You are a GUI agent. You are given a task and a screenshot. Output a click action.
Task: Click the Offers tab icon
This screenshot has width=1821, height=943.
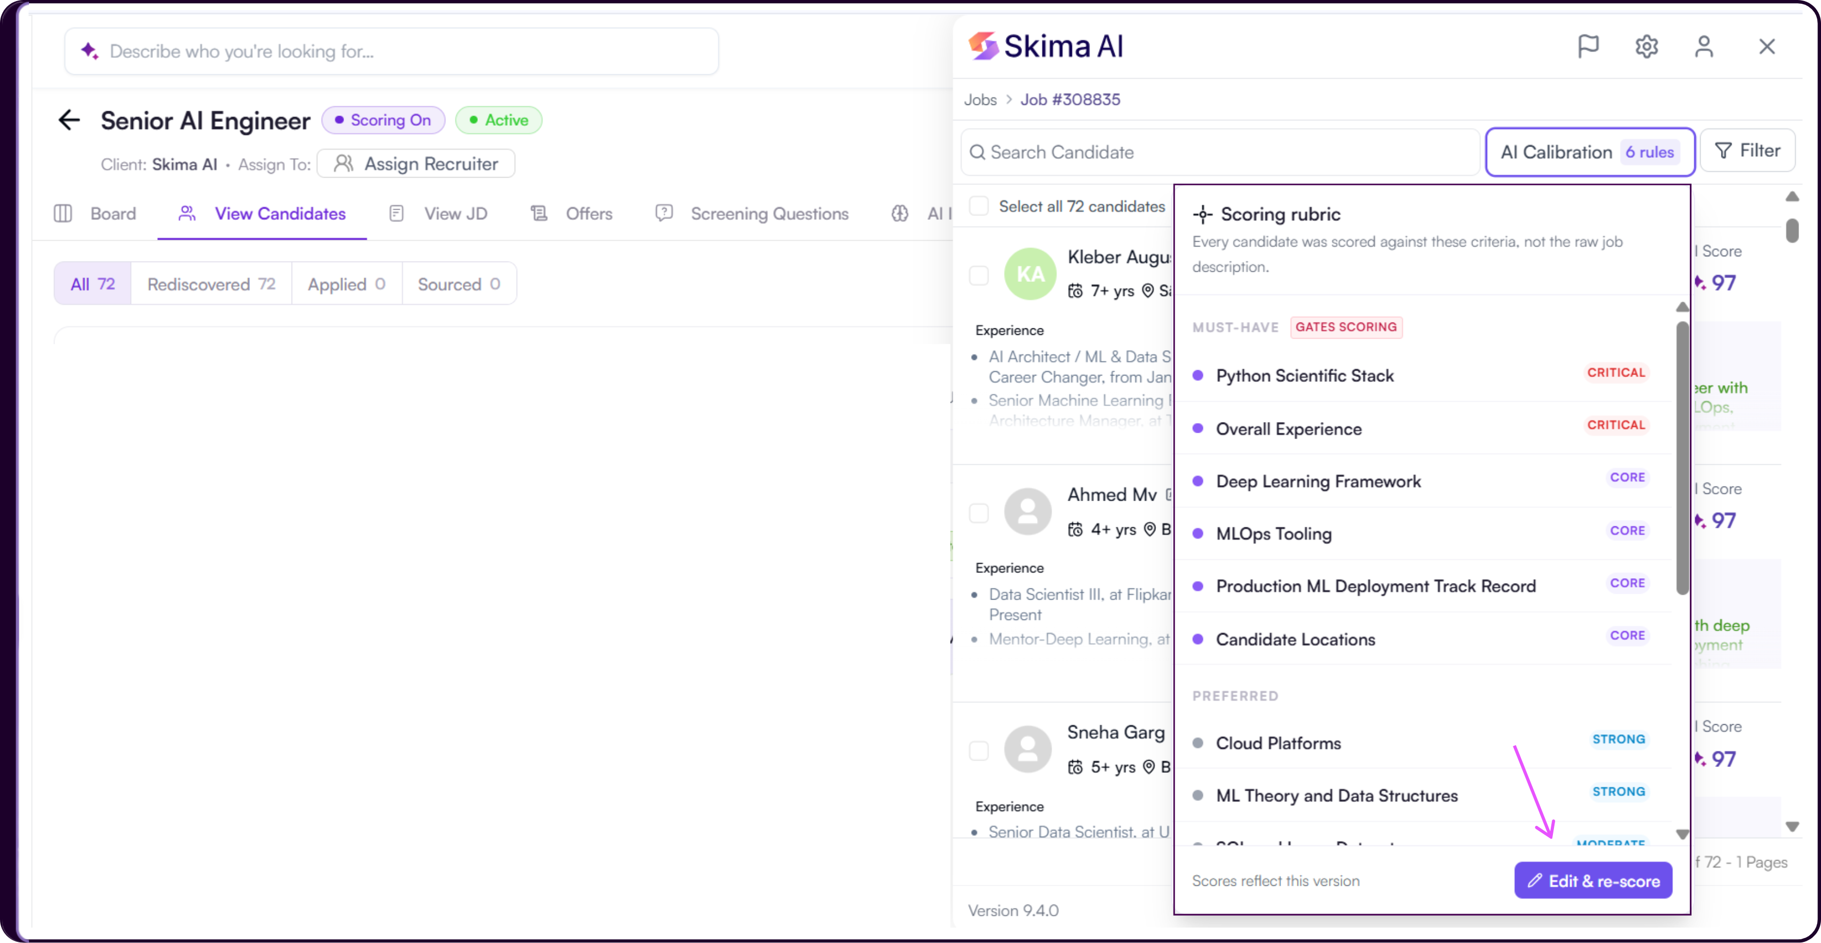pos(539,213)
